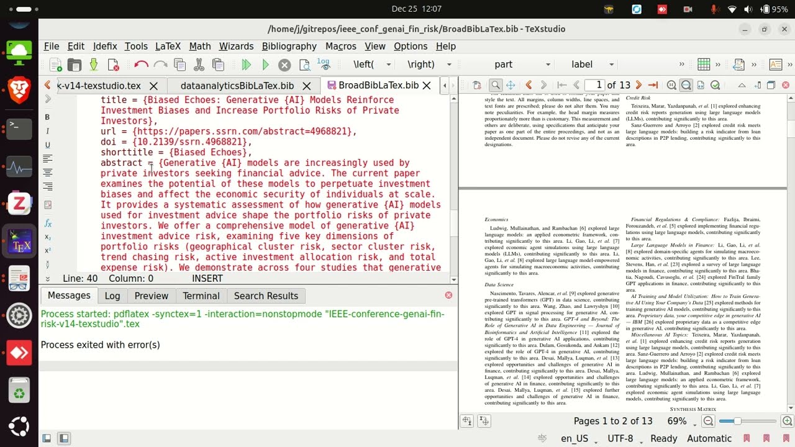Stop compilation with the gray X icon

284,65
